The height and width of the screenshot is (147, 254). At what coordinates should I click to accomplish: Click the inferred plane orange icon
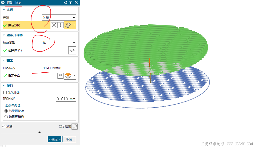[x=68, y=76]
